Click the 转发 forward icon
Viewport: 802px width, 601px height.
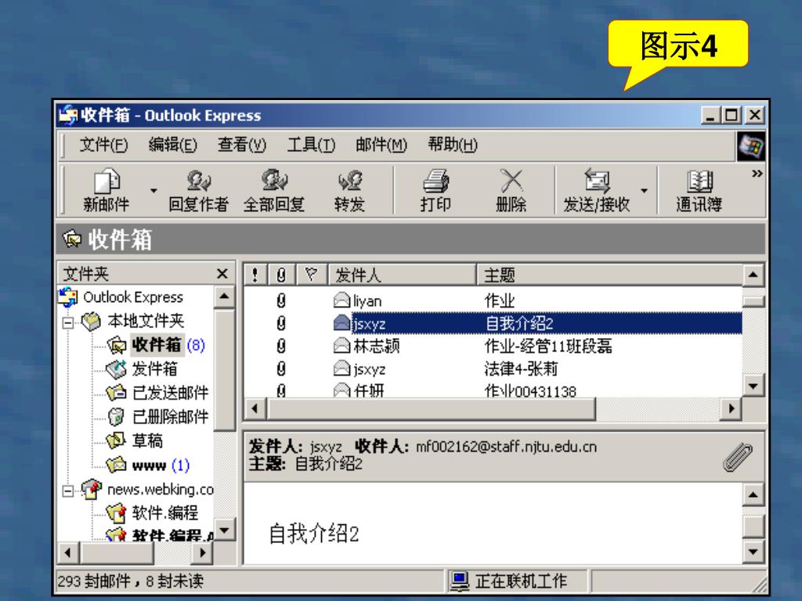click(x=350, y=181)
